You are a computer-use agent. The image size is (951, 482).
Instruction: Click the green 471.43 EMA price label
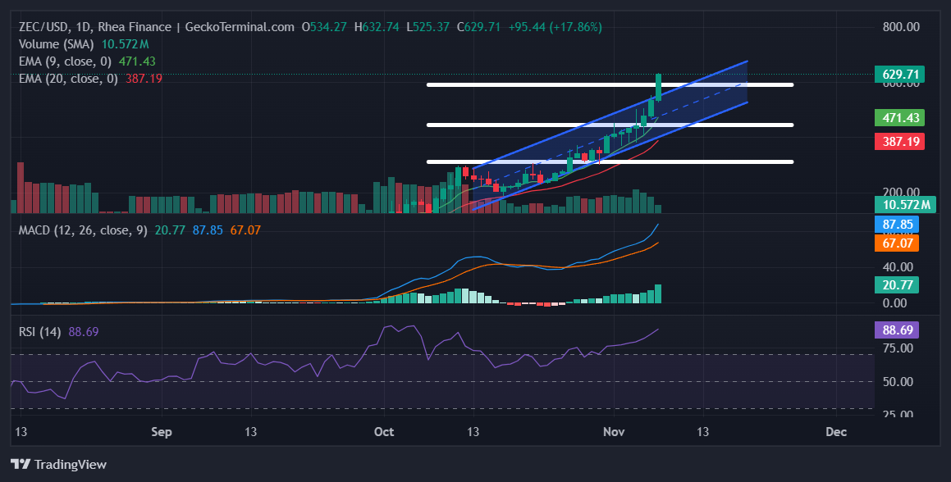(899, 118)
